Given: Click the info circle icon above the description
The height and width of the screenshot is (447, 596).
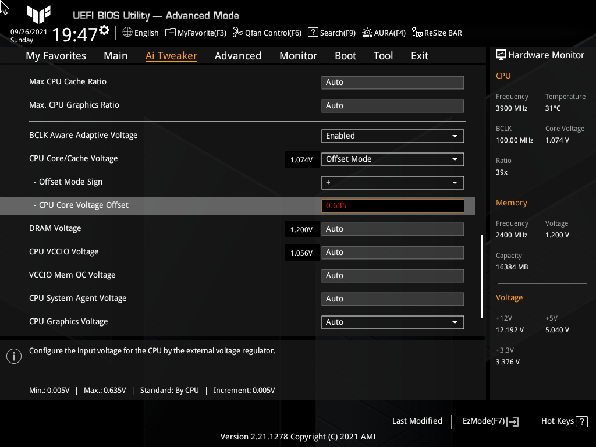Looking at the screenshot, I should (x=13, y=356).
